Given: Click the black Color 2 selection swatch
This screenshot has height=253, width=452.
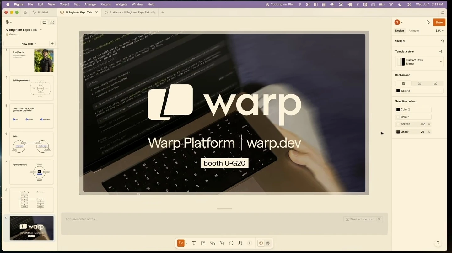Looking at the screenshot, I should coord(398,109).
